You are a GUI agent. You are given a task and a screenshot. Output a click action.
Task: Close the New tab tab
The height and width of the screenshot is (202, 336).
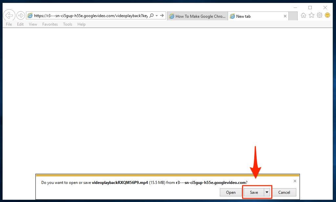pos(285,16)
